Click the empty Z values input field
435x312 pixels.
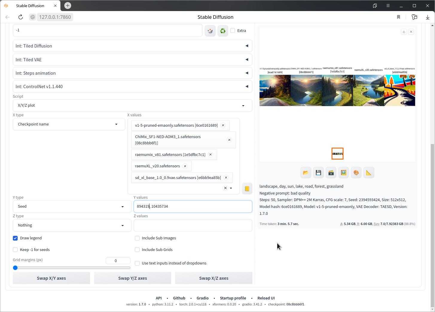(x=193, y=225)
